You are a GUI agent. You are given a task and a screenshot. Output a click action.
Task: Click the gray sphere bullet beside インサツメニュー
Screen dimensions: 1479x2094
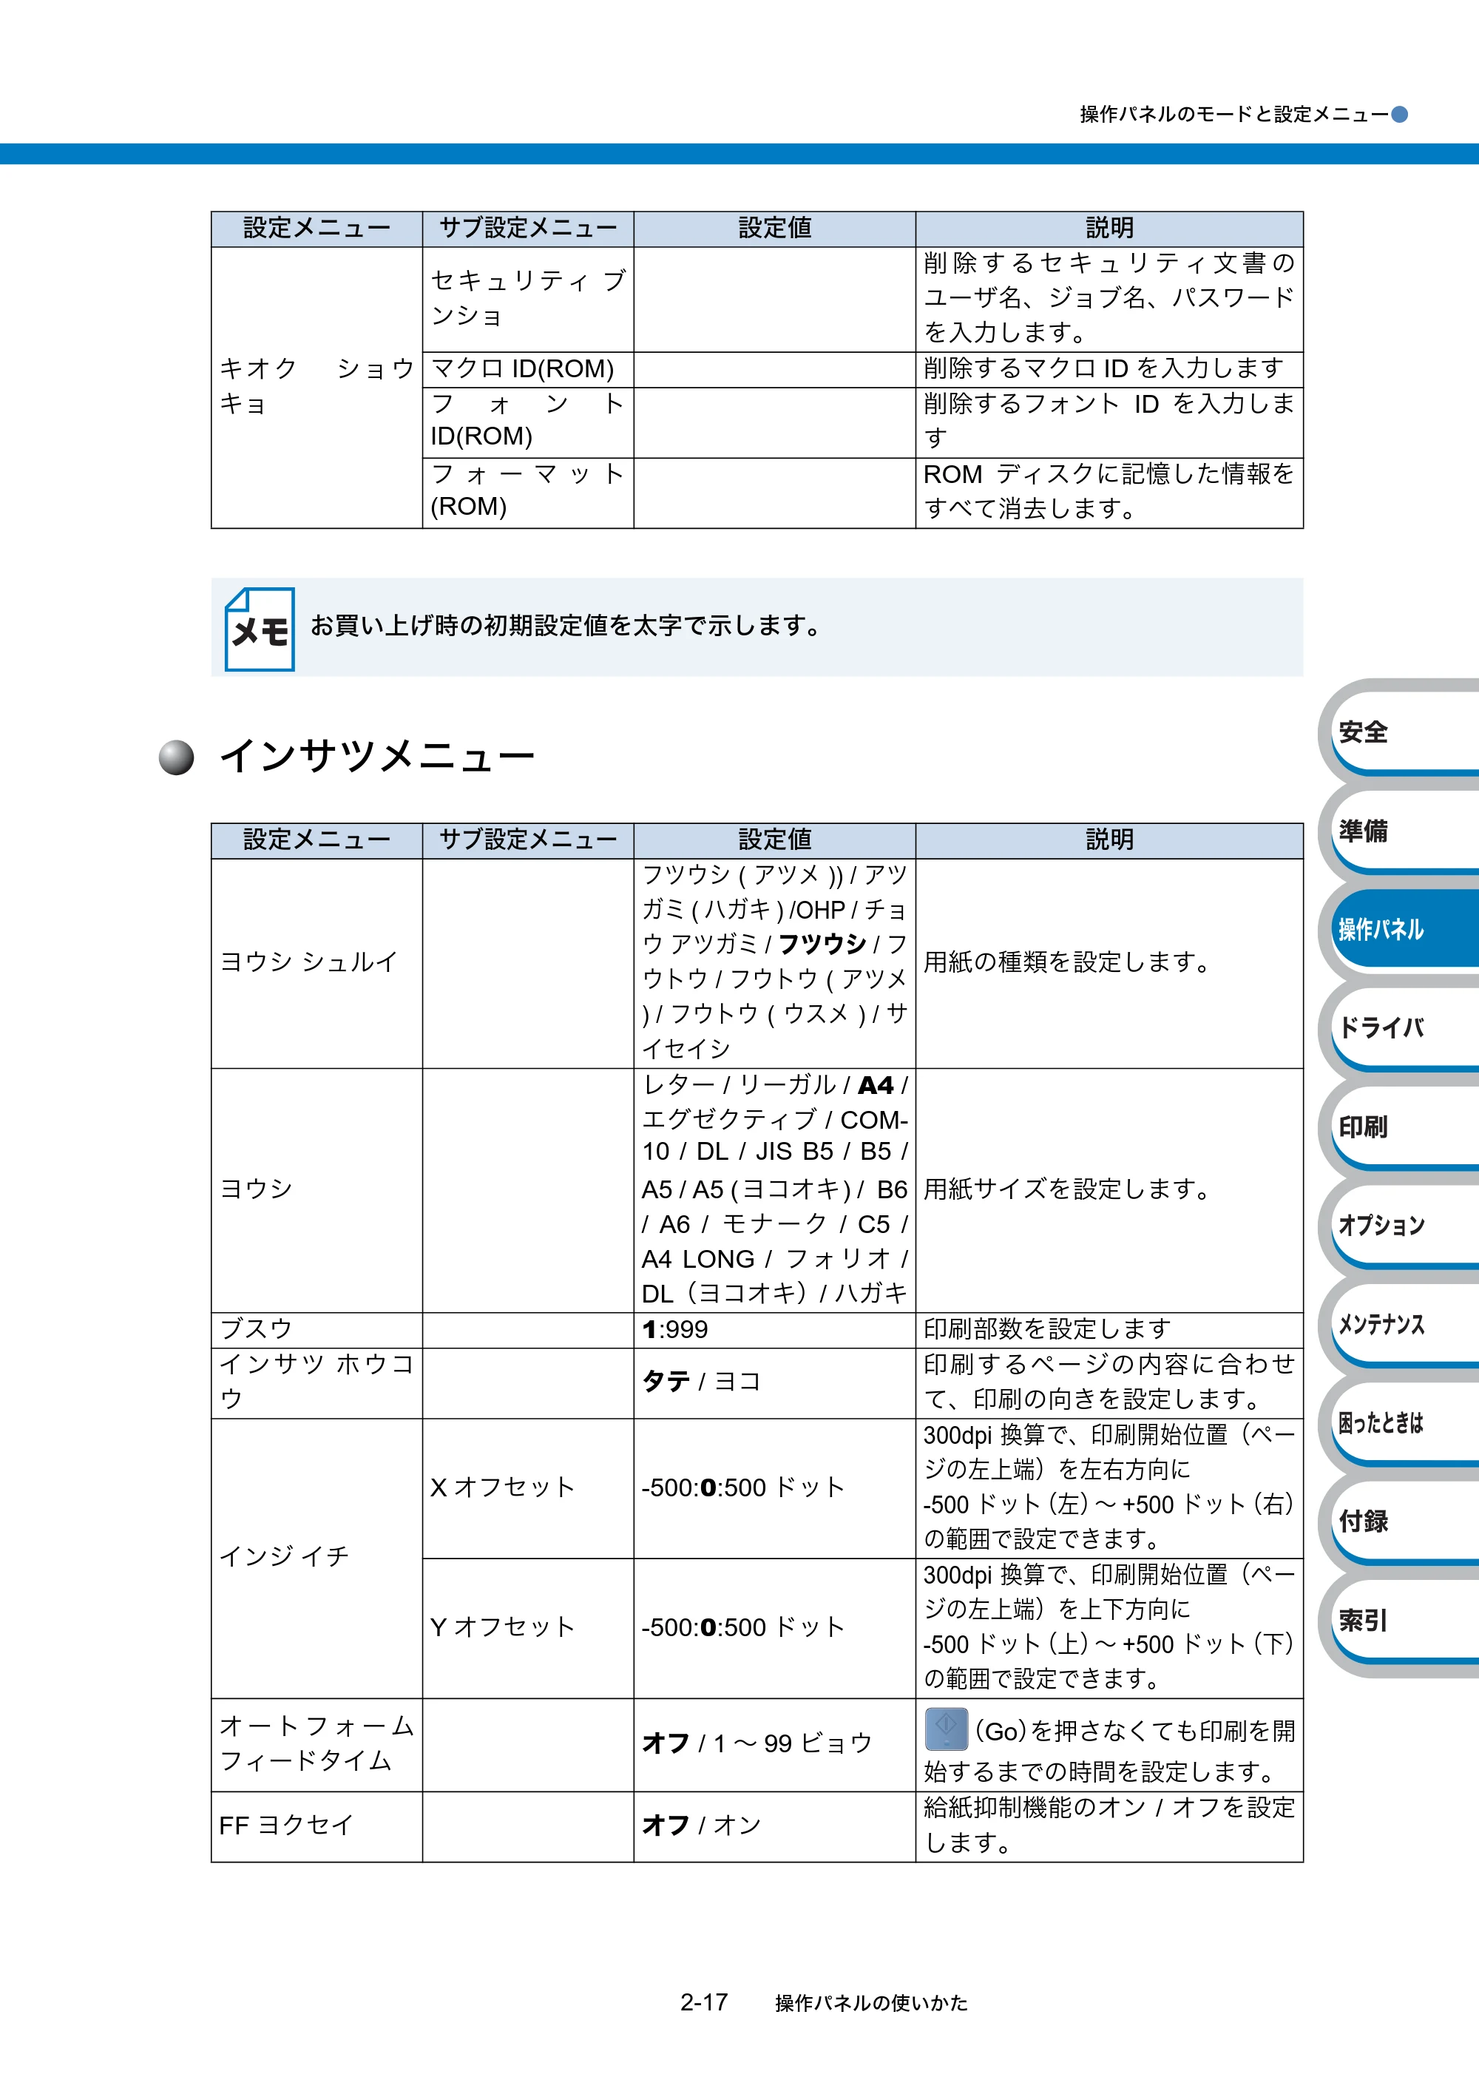[x=177, y=757]
